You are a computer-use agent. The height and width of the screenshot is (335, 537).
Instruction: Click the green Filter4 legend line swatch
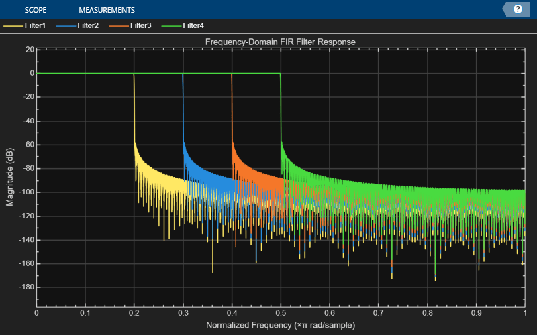tap(171, 26)
